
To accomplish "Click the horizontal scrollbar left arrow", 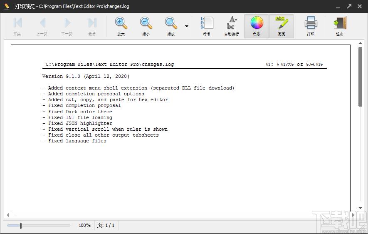I will [8, 215].
